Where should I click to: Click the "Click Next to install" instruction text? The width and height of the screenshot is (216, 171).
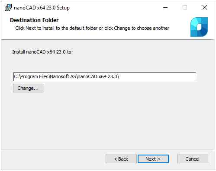(92, 28)
